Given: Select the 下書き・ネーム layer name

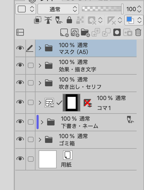Looking at the screenshot, I should (x=79, y=126).
